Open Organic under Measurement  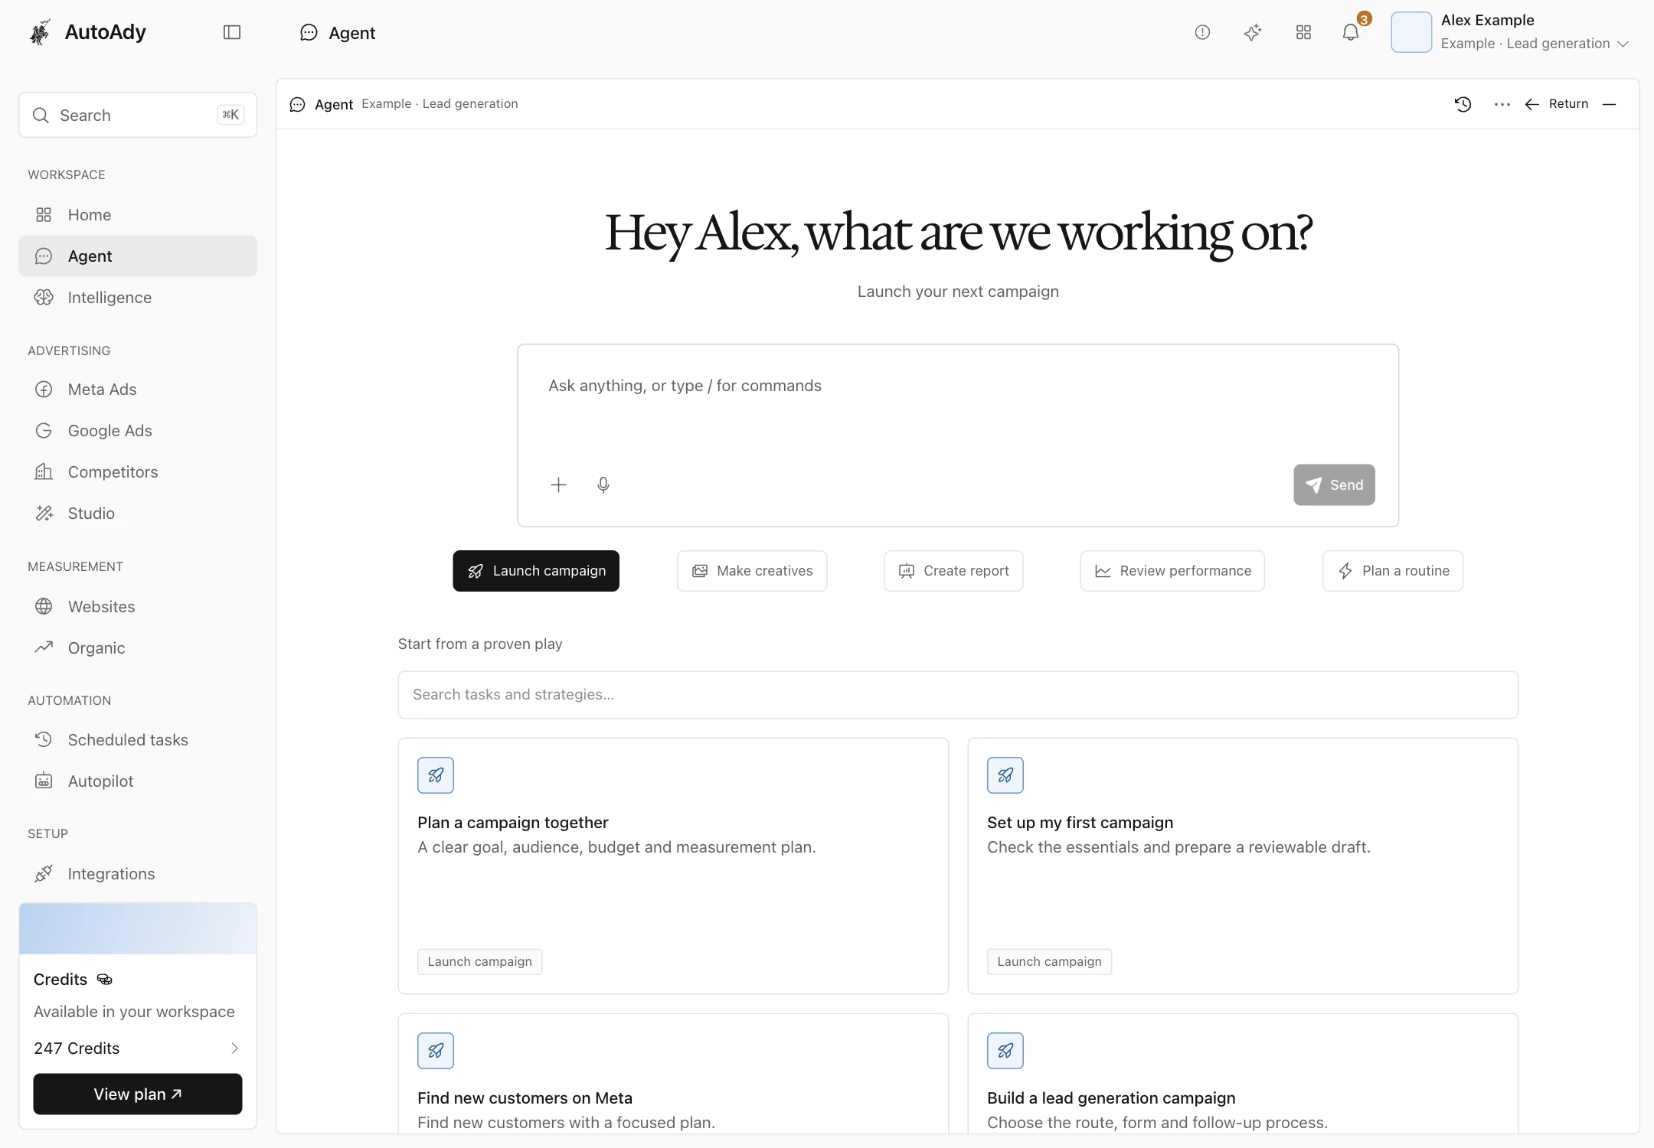138,648
